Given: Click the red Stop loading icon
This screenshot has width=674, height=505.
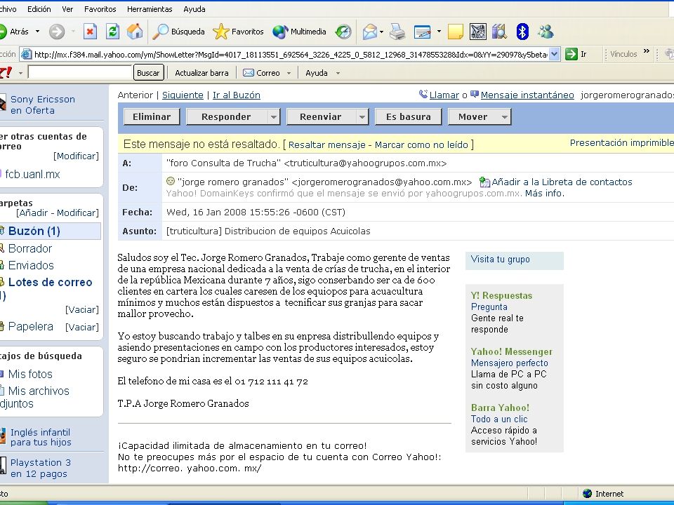Looking at the screenshot, I should [90, 32].
